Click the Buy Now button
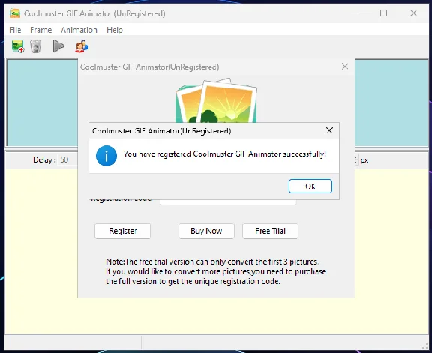The width and height of the screenshot is (432, 353). coord(206,231)
